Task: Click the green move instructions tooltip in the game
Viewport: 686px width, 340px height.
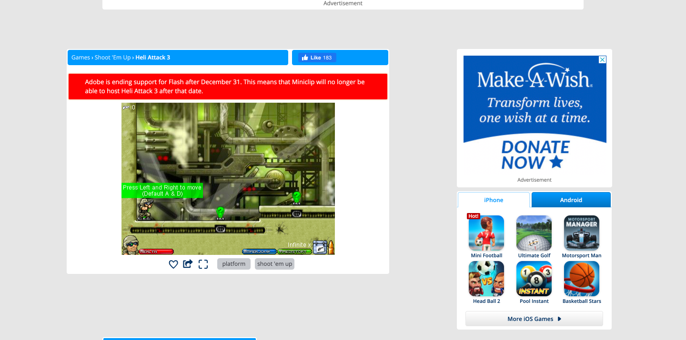Action: click(x=162, y=191)
